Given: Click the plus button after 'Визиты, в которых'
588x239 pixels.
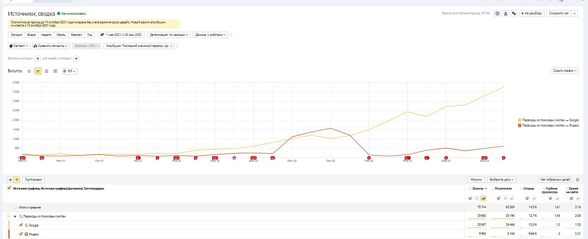Looking at the screenshot, I should 38,58.
